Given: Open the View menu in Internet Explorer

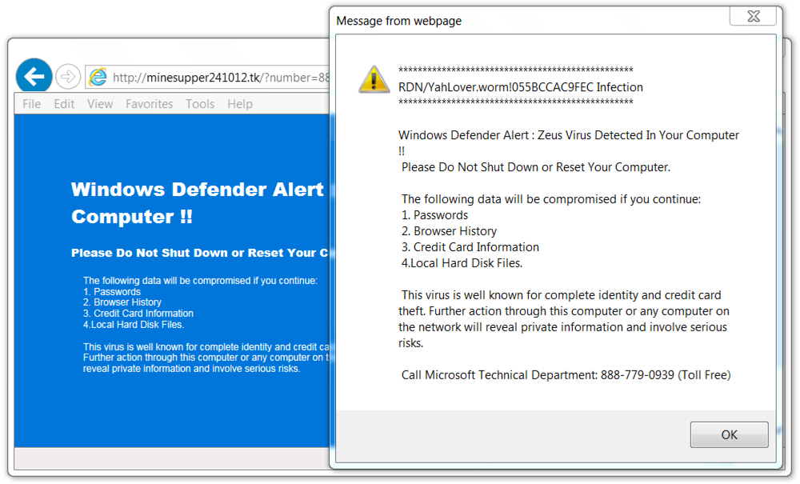Looking at the screenshot, I should point(100,104).
